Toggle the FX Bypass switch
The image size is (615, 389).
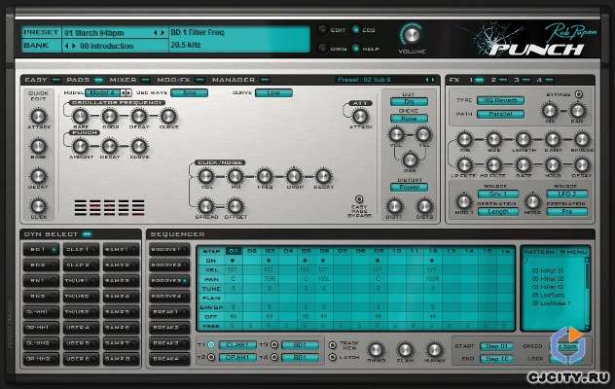click(x=579, y=94)
